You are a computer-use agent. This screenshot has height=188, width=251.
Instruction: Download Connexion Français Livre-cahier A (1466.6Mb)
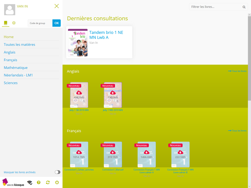[146, 152]
